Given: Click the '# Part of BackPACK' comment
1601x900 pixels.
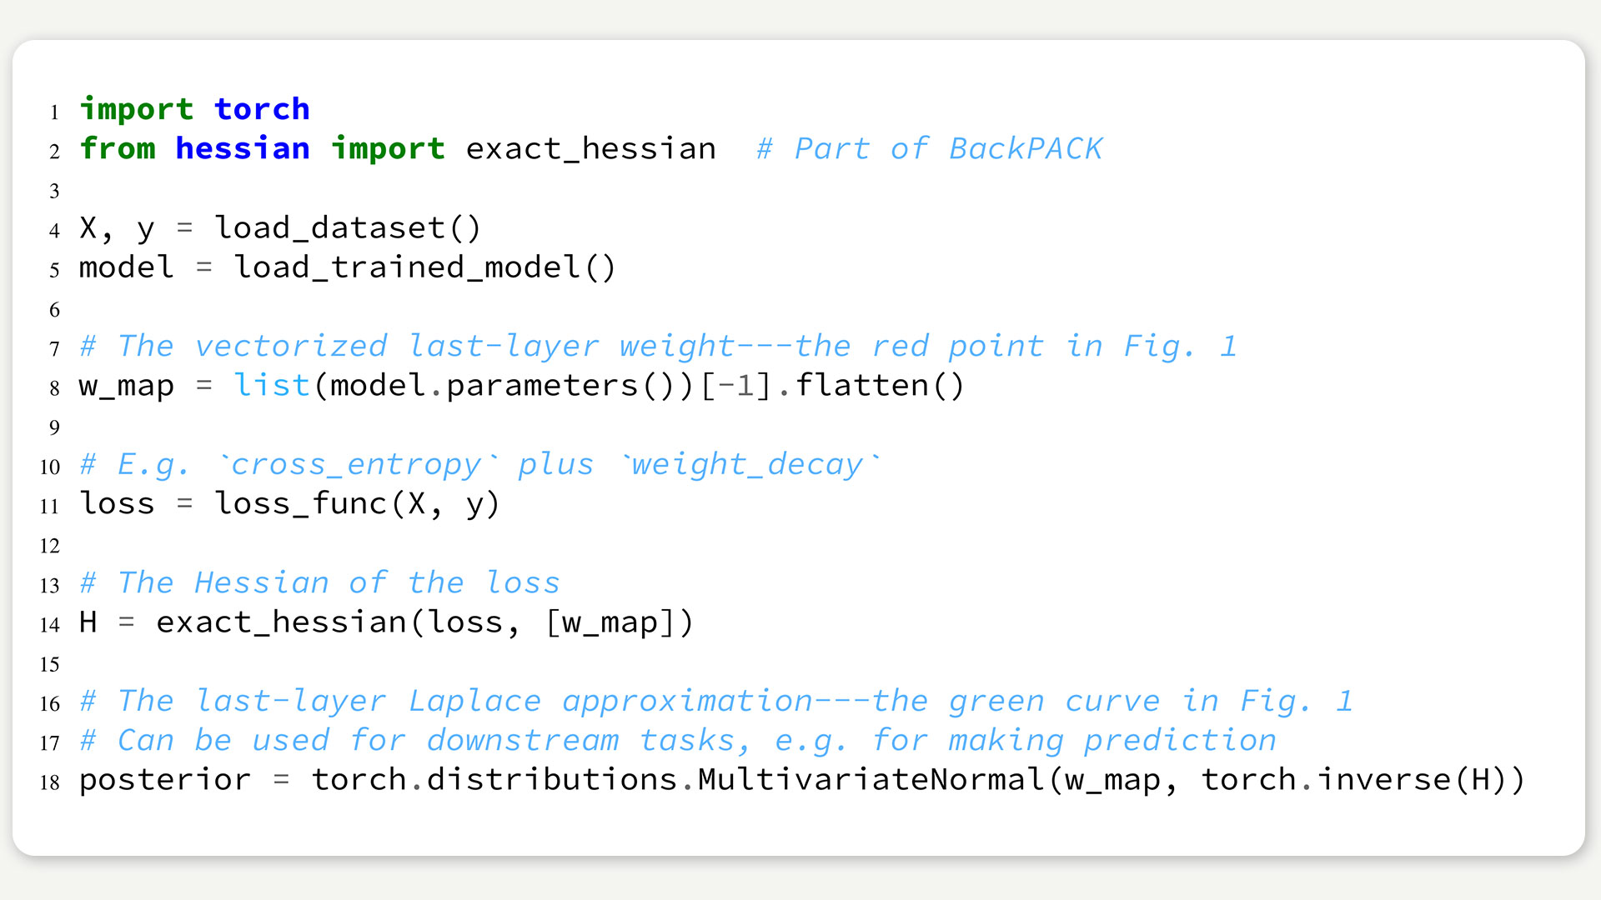Looking at the screenshot, I should pos(930,149).
